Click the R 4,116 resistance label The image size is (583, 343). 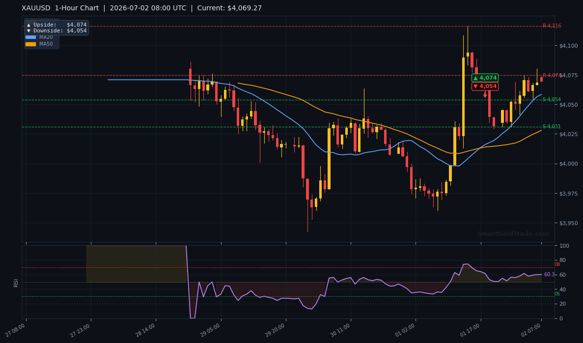552,26
